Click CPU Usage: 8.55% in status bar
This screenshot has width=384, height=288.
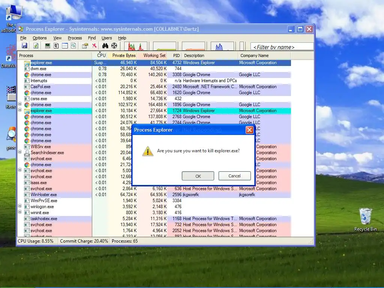[x=36, y=241]
